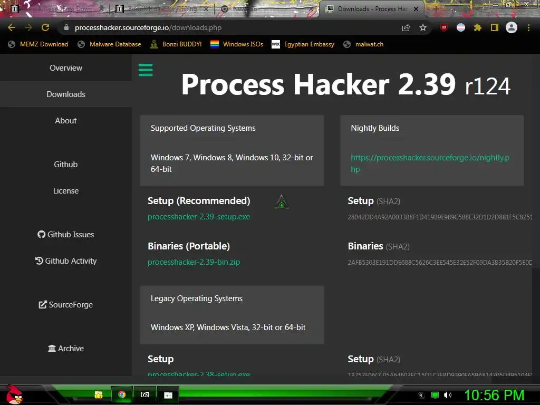Click the 10:56 PM taskbar clock
The image size is (540, 405).
click(494, 395)
